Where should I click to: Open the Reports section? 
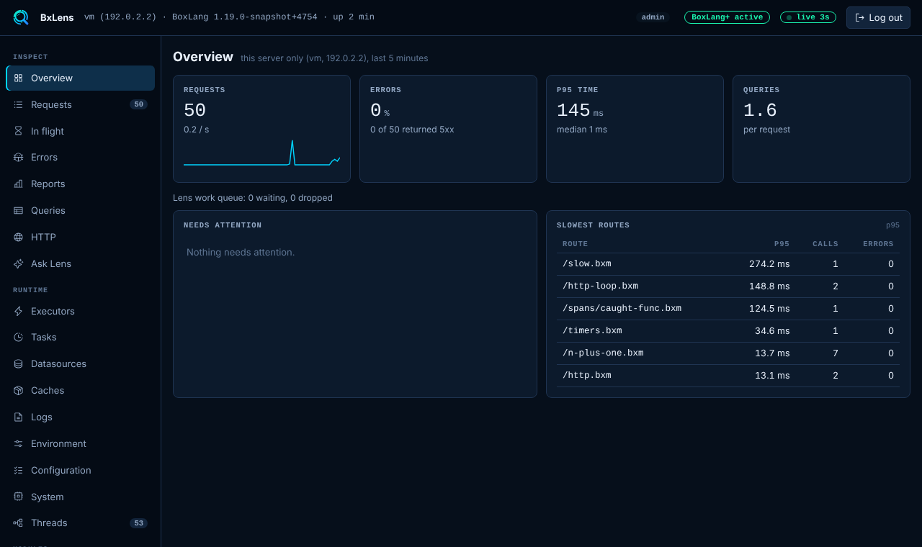tap(80, 184)
